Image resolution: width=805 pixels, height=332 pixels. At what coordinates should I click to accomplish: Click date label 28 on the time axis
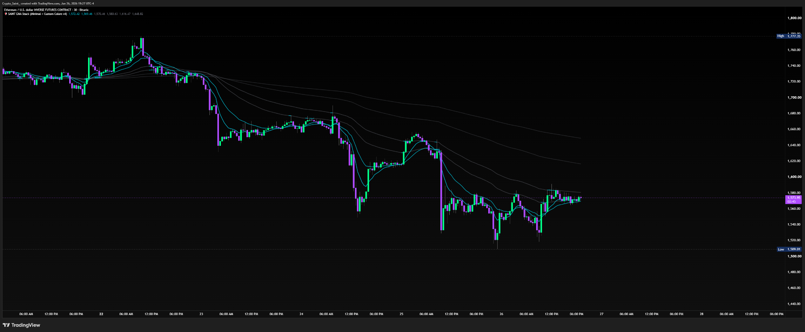[x=702, y=314]
